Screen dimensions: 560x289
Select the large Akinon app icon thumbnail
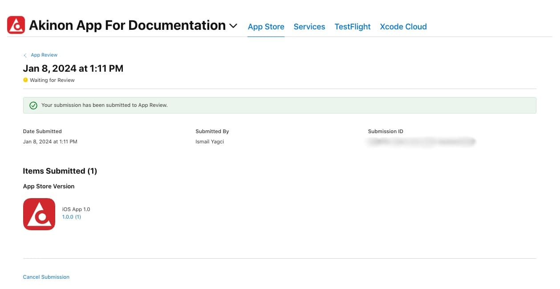(39, 214)
